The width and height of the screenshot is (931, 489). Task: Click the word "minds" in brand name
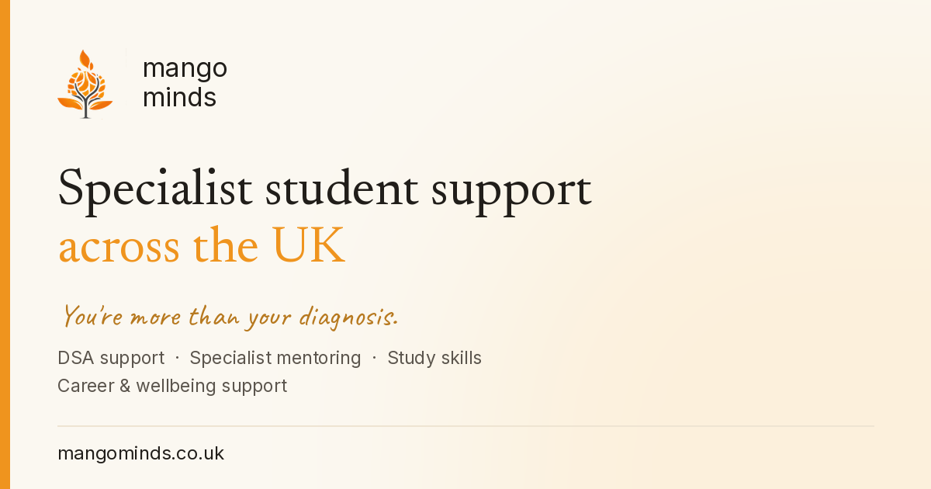[179, 97]
